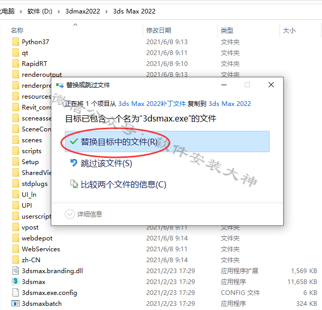Screen dimensions: 322x310
Task: Select the Setup folder icon
Action: (16, 161)
